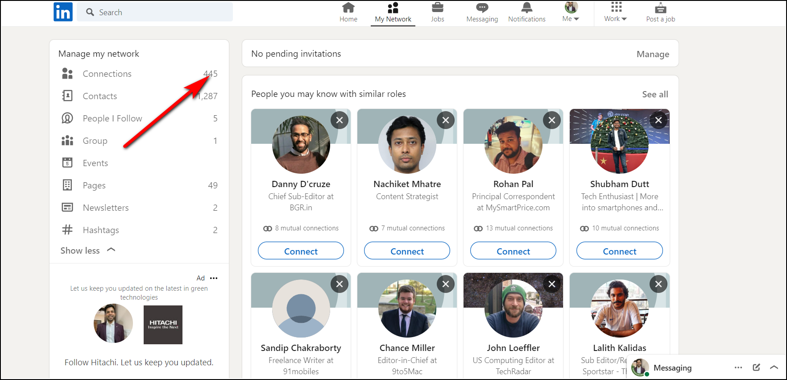Open messaging panel three-dot options

click(738, 367)
